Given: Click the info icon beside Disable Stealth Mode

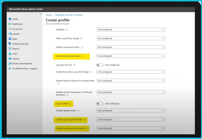Looking at the screenshot, I should click(x=78, y=111).
